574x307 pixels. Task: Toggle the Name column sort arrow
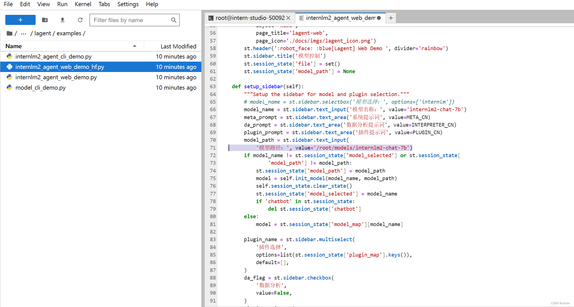click(x=135, y=46)
